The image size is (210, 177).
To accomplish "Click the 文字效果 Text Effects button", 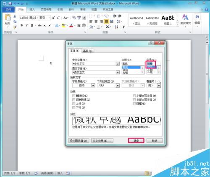I will [102, 141].
